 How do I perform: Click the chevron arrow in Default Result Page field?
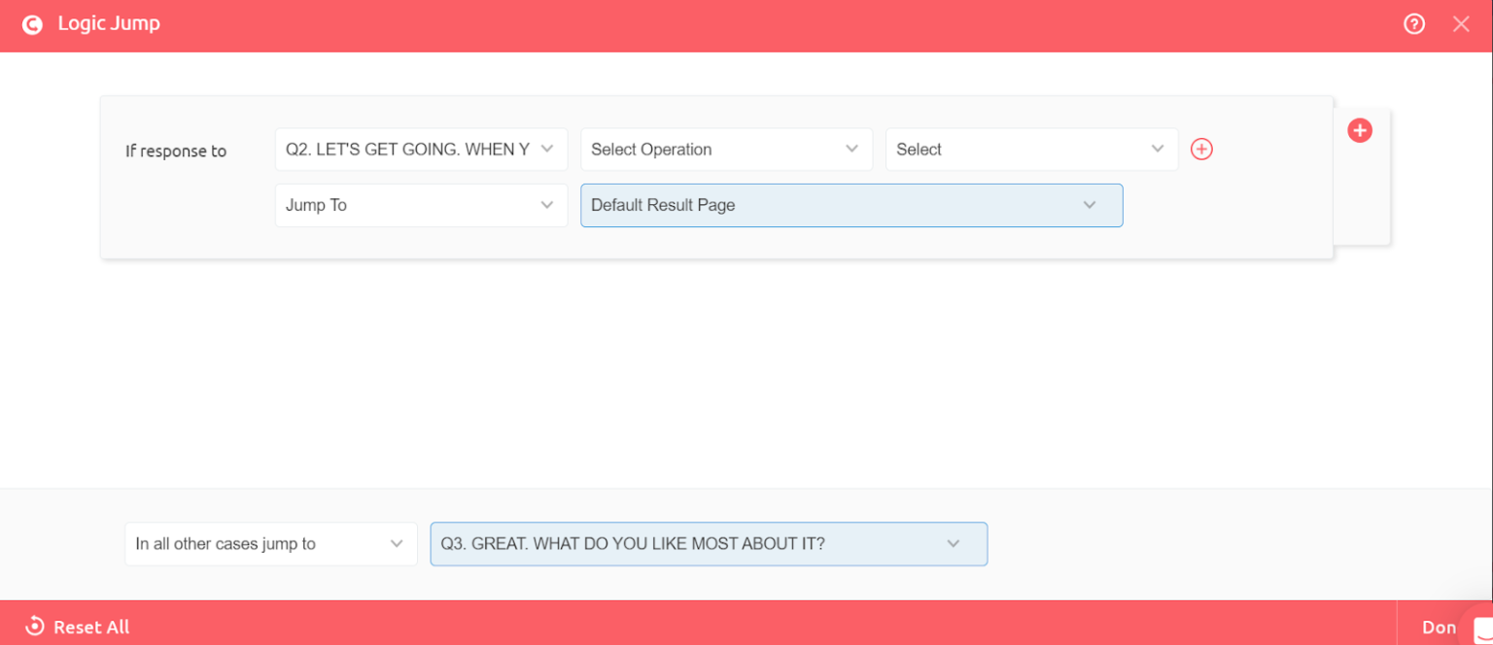[1089, 205]
